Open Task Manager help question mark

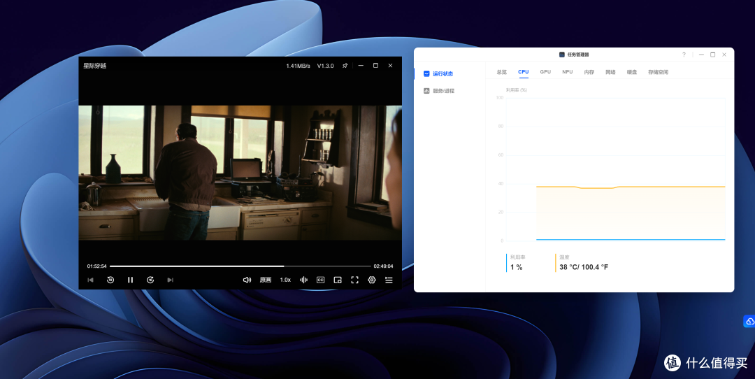[x=684, y=55]
